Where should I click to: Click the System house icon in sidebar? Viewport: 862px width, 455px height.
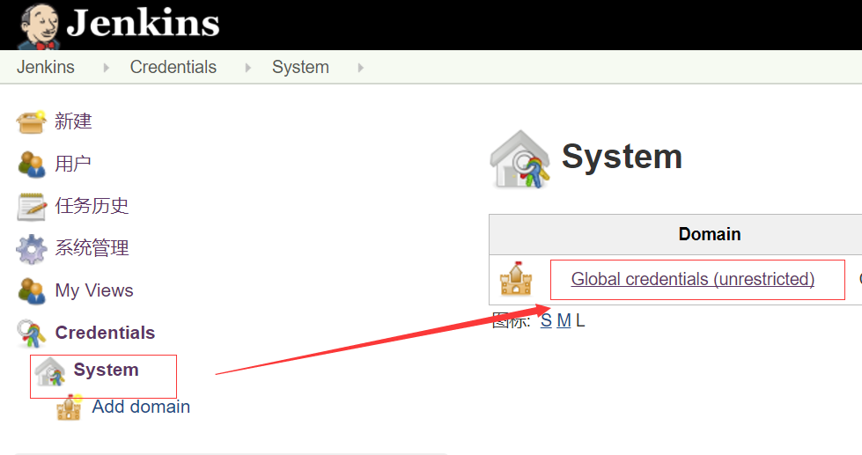tap(50, 371)
